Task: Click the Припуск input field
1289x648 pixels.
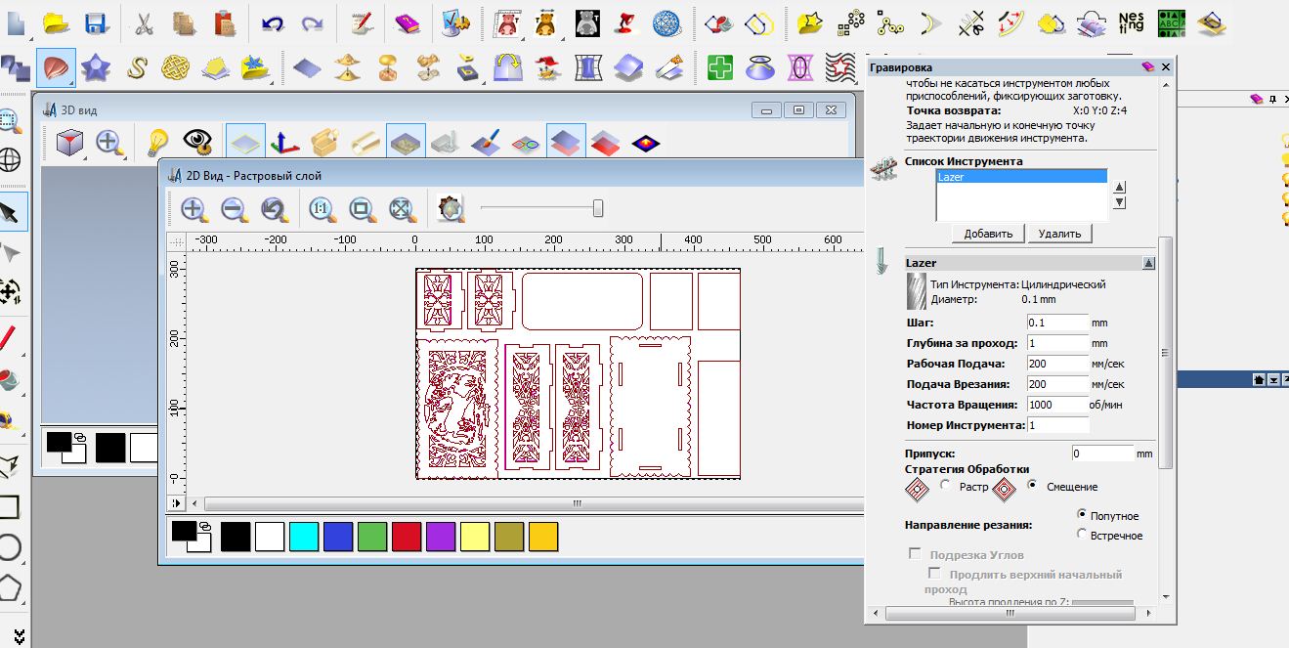Action: pyautogui.click(x=1102, y=454)
